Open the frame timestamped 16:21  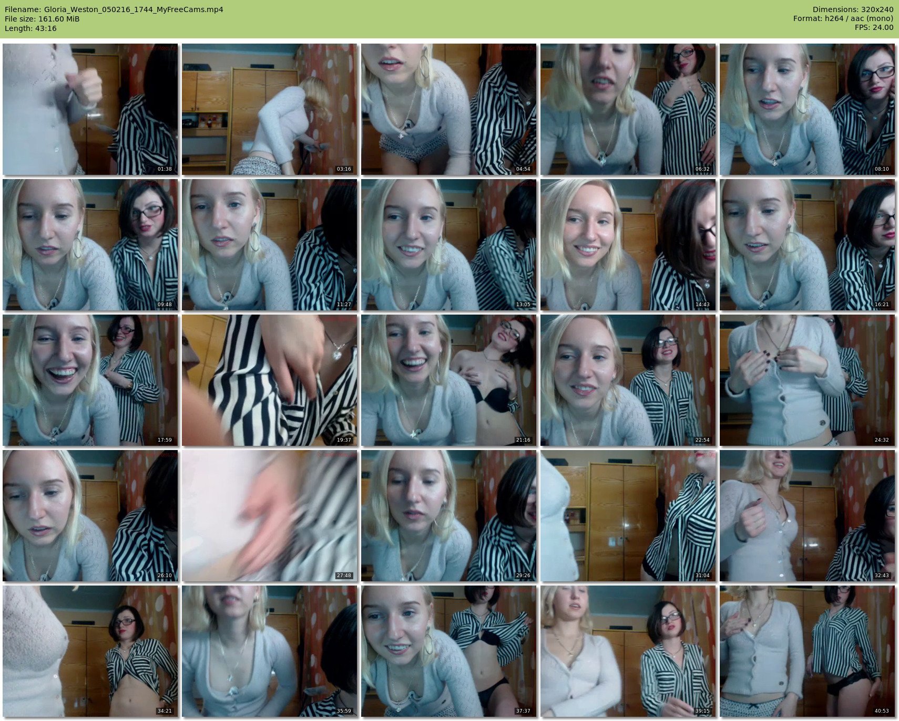808,245
